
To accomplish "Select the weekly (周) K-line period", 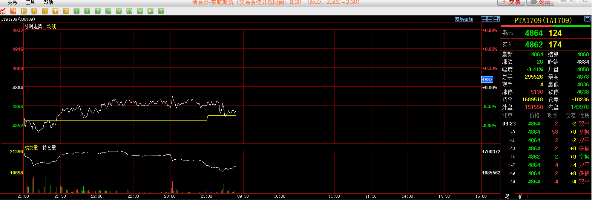I will pos(34,11).
